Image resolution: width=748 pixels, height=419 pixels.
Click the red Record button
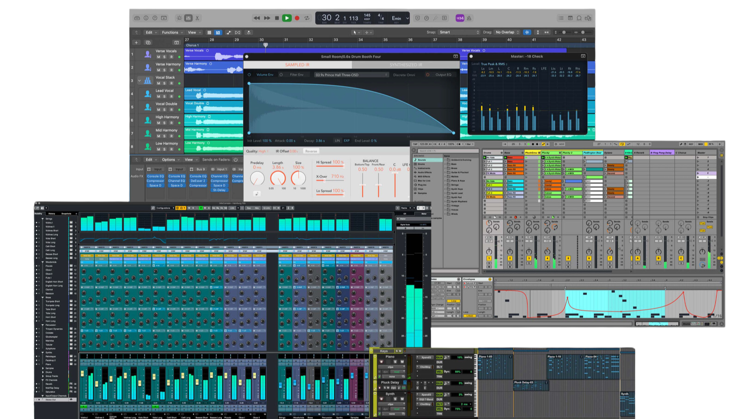point(297,18)
